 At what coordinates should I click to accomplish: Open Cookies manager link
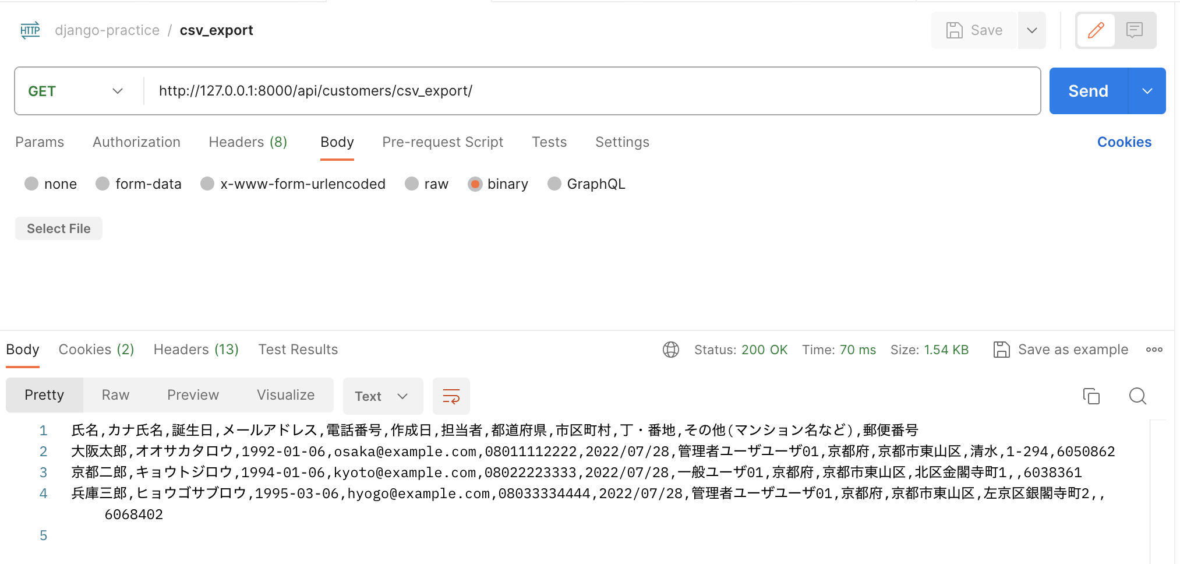1124,142
